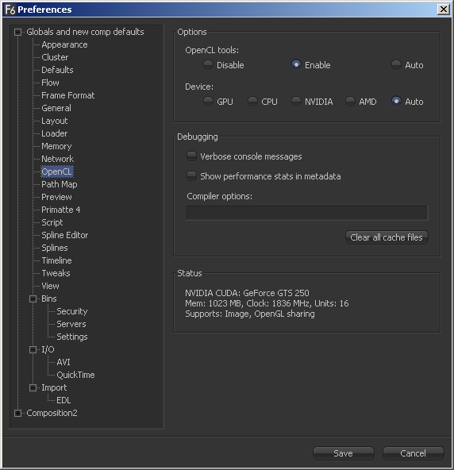Select AMD device option
This screenshot has height=470, width=454.
[350, 102]
